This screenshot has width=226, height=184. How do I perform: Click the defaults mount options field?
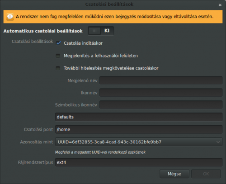(139, 117)
